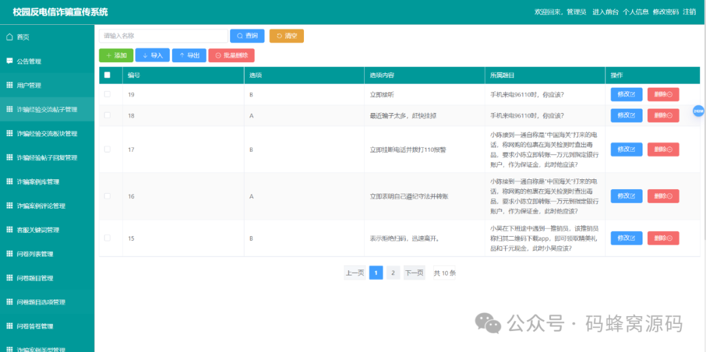The image size is (706, 352).
Task: Click the grid icon beside 客服关键词管理
Action: click(x=9, y=230)
